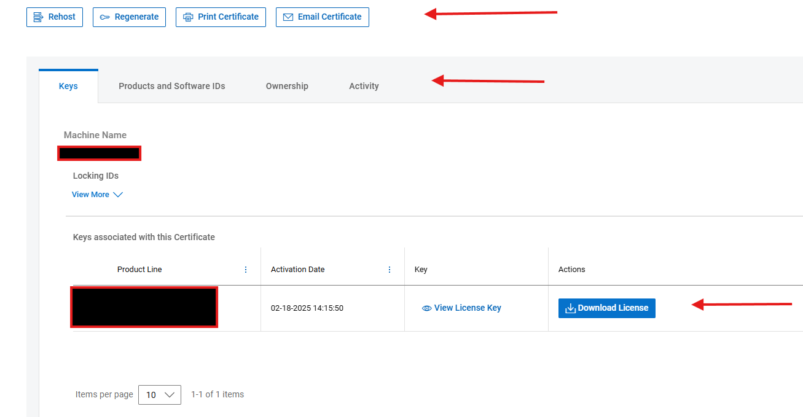Screen dimensions: 803x417
Task: Click the View License Key link
Action: 468,308
